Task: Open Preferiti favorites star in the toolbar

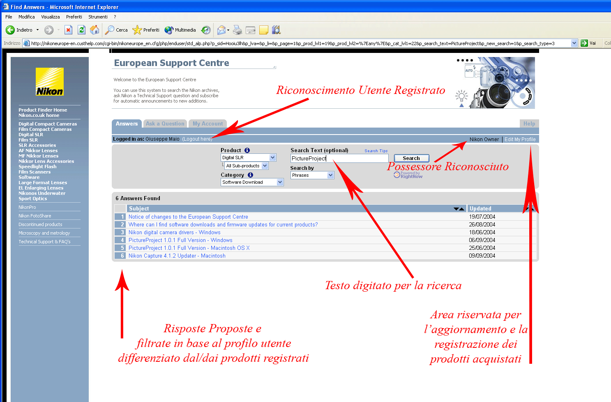Action: 146,30
